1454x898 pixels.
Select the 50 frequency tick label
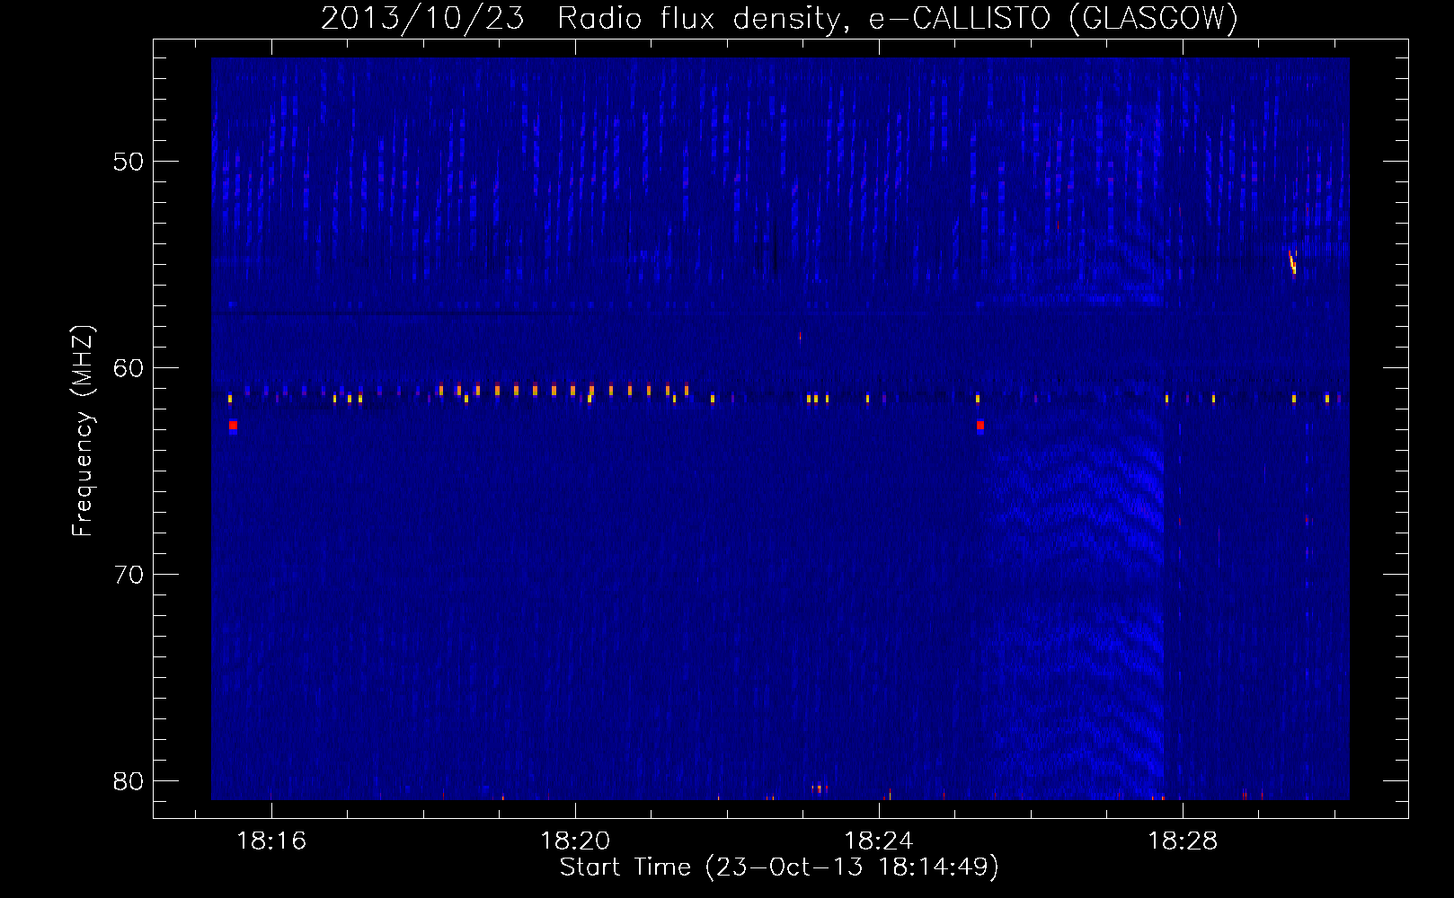point(129,162)
